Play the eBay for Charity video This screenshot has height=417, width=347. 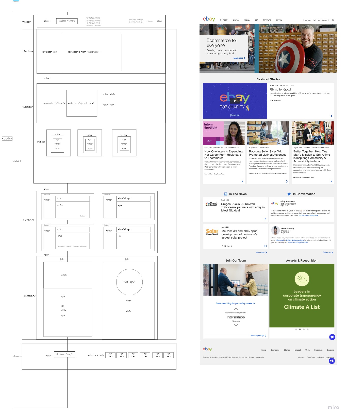[x=235, y=101]
